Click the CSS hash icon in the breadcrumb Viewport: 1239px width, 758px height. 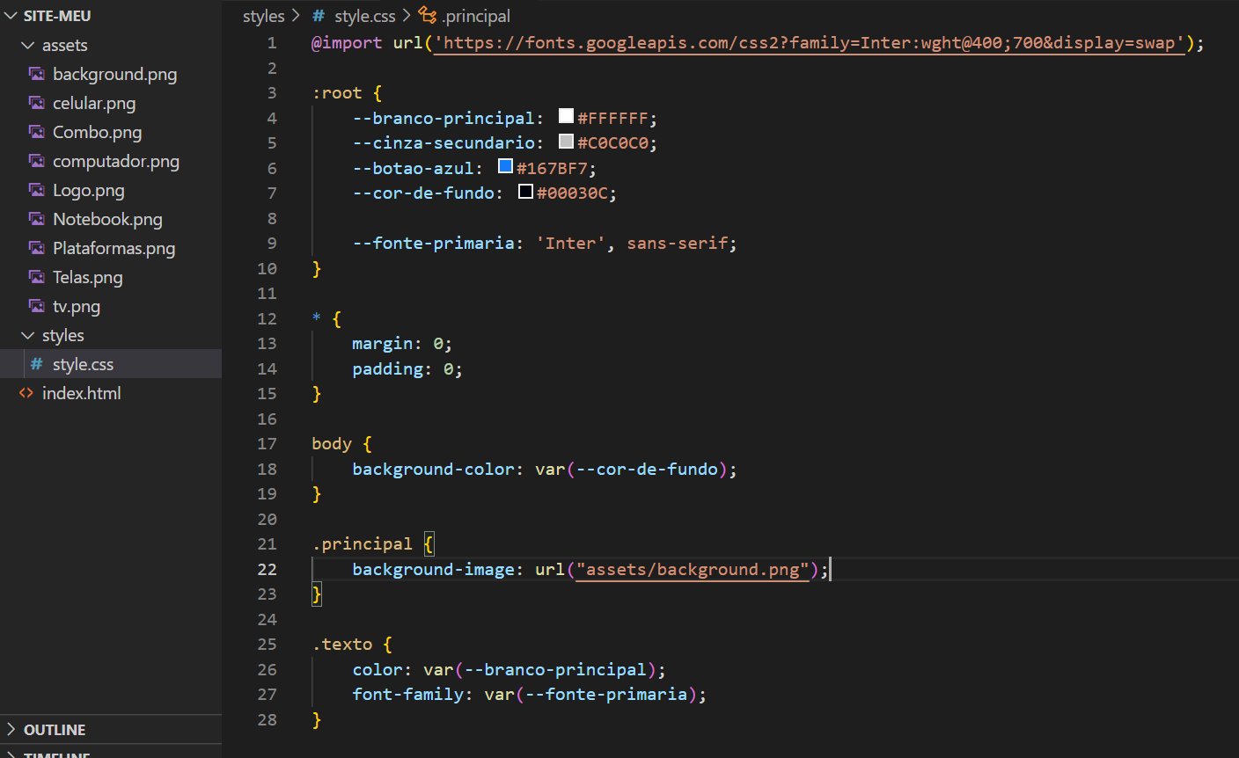pyautogui.click(x=319, y=16)
